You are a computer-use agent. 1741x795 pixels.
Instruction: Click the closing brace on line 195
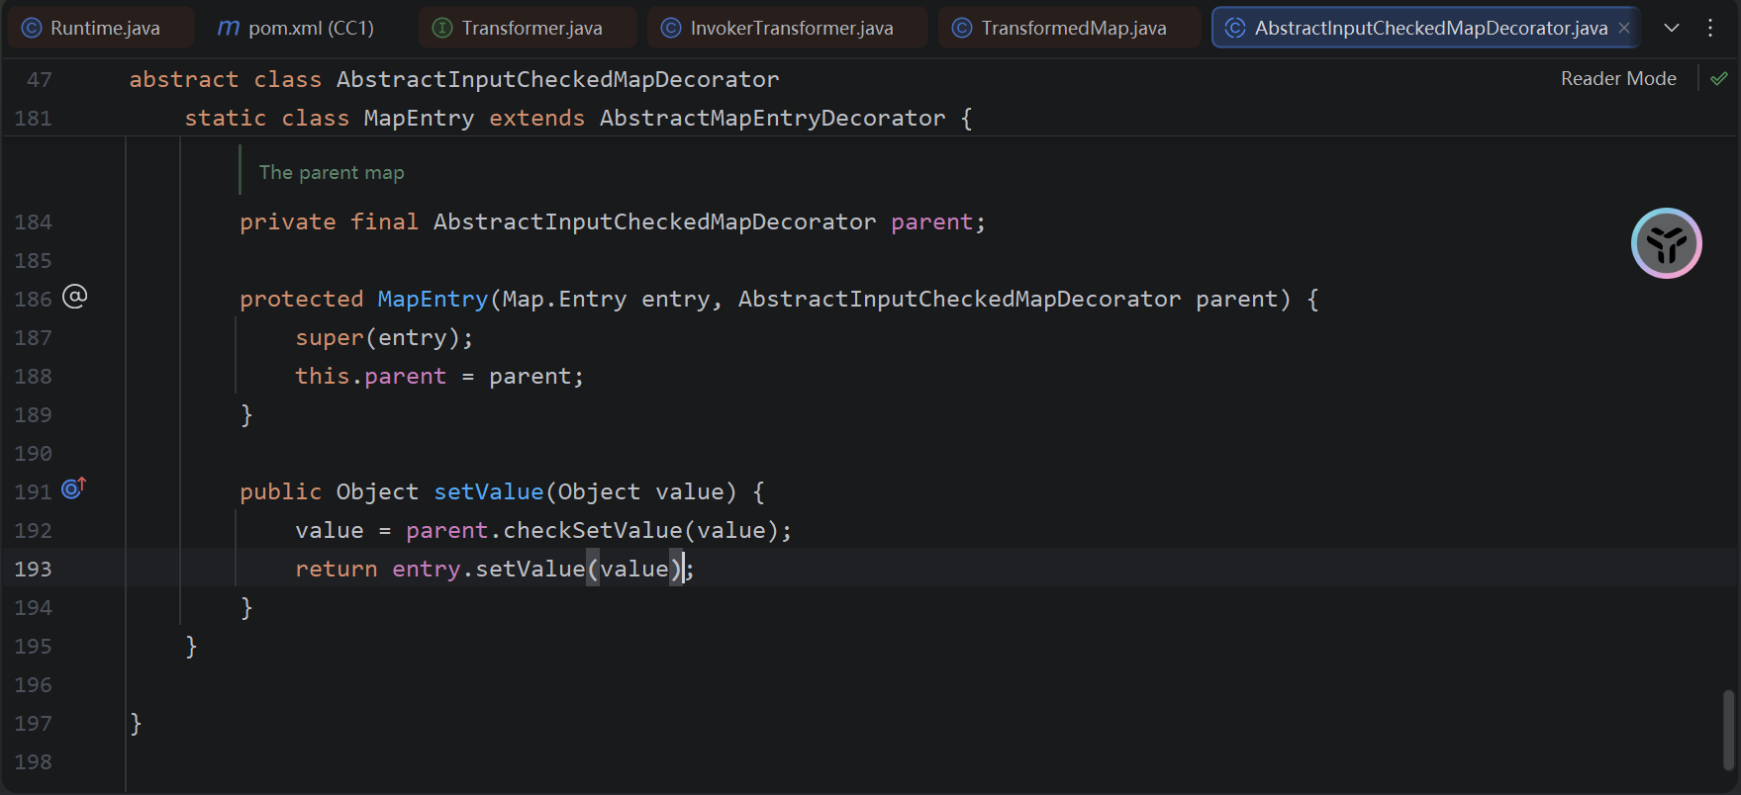point(191,647)
